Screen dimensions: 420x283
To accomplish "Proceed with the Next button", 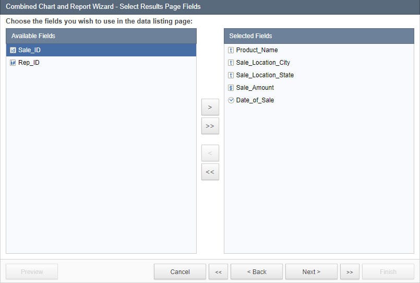I will pyautogui.click(x=311, y=272).
